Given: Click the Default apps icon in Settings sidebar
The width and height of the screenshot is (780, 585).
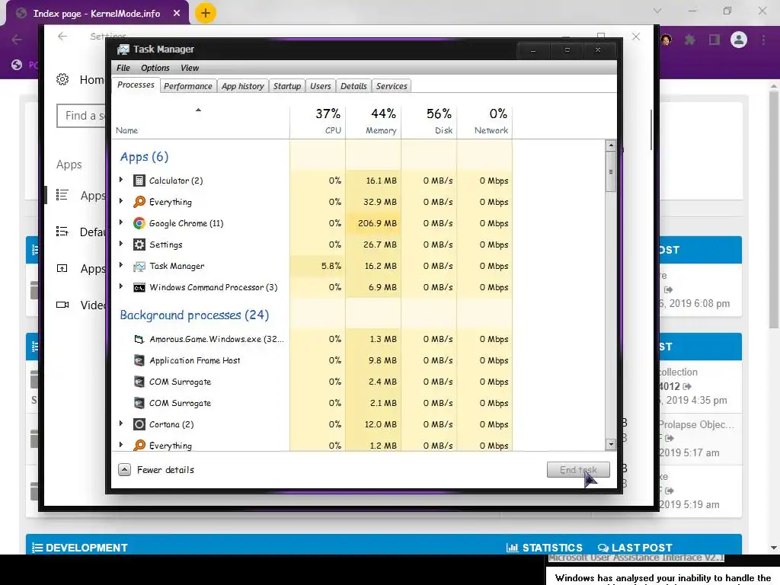Looking at the screenshot, I should tap(62, 232).
